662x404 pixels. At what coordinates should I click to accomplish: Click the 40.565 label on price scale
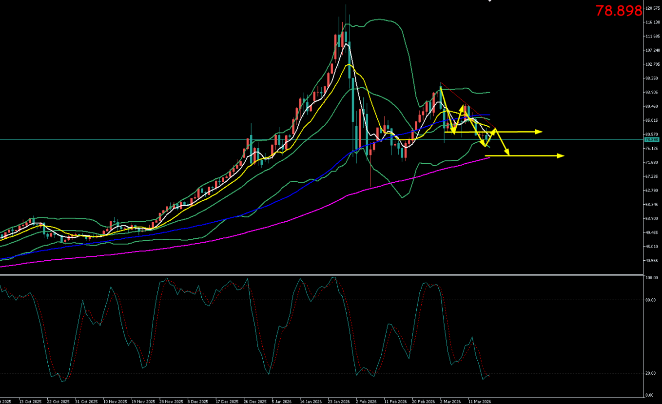pos(651,260)
